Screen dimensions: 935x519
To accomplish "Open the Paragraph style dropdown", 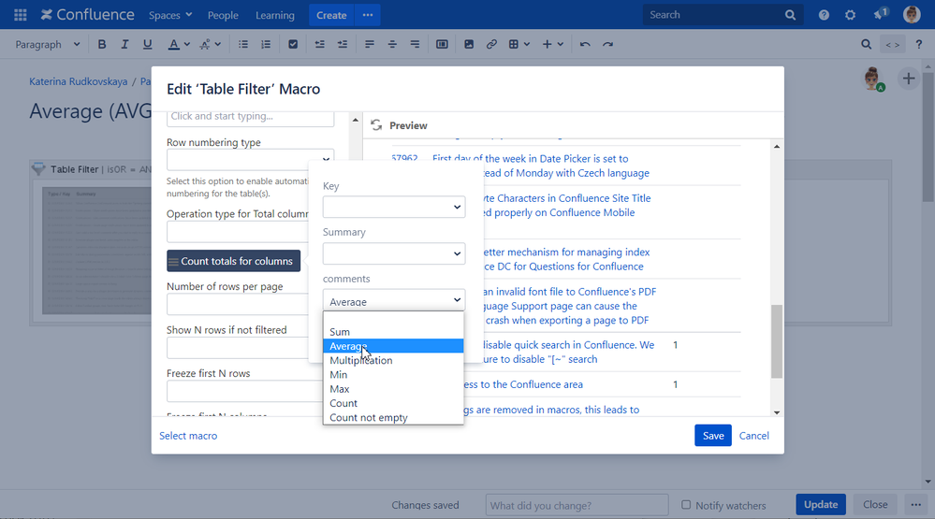I will (x=47, y=44).
